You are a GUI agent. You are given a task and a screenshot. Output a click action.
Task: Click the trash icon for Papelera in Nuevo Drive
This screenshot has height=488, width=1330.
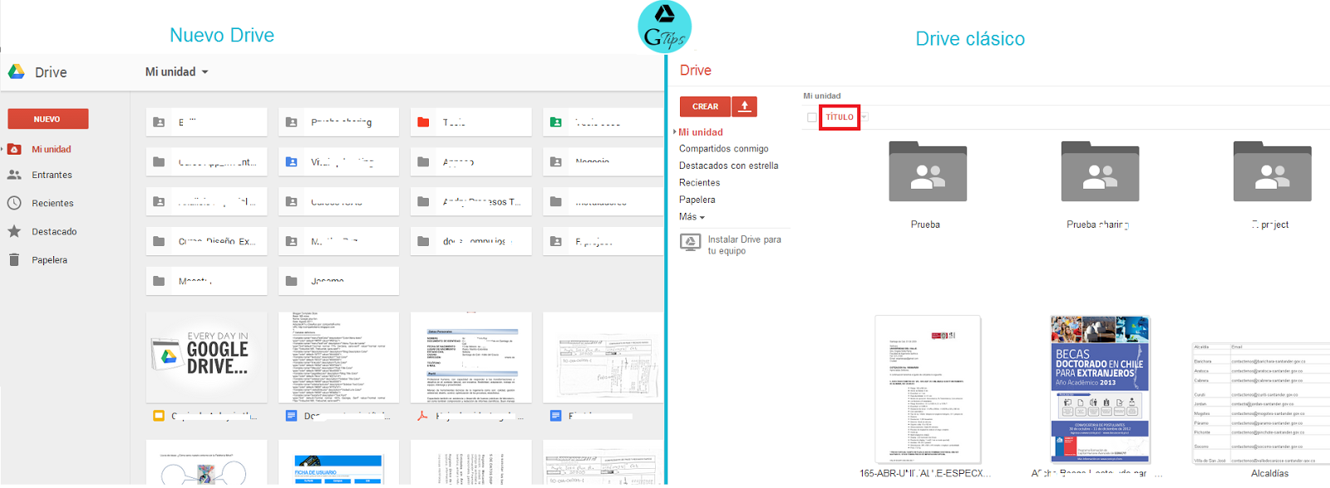[x=14, y=259]
